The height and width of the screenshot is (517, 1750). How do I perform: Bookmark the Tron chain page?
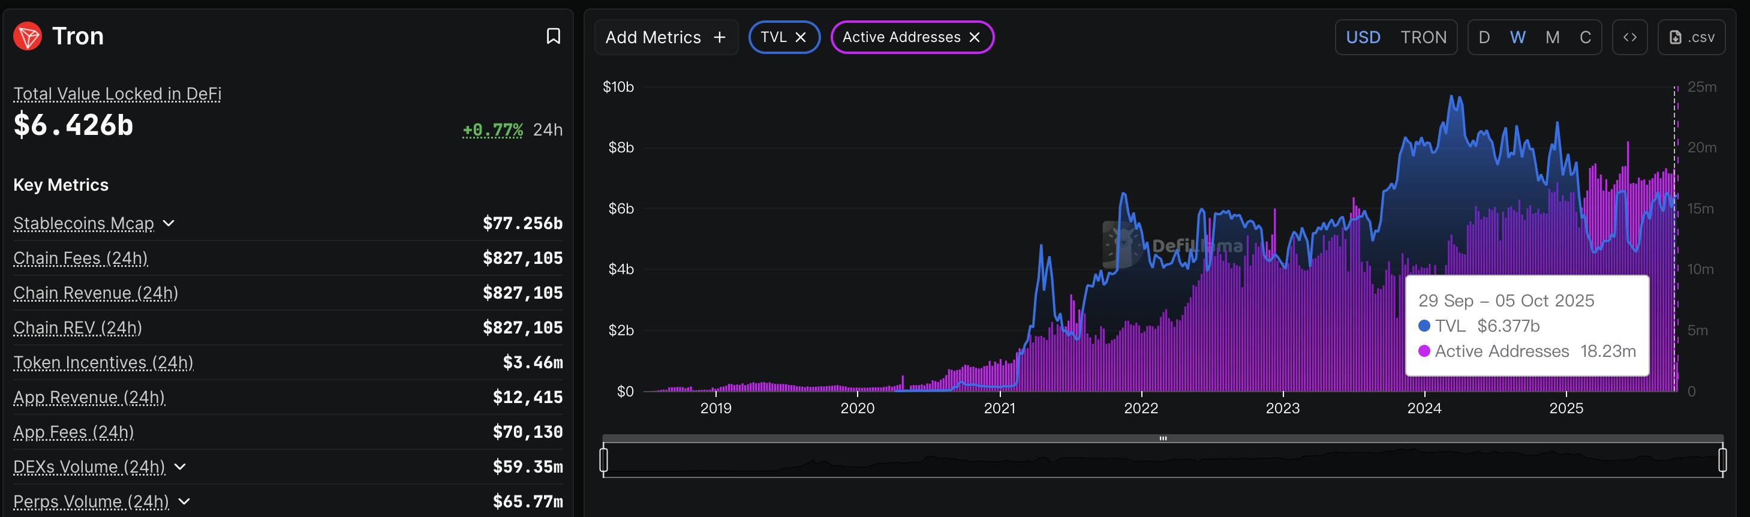pos(553,36)
